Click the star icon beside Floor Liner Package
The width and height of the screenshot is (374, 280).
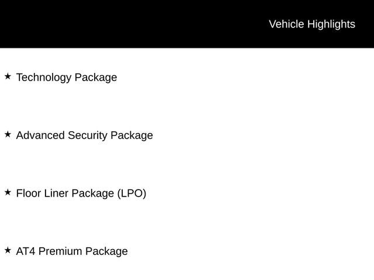(x=8, y=192)
